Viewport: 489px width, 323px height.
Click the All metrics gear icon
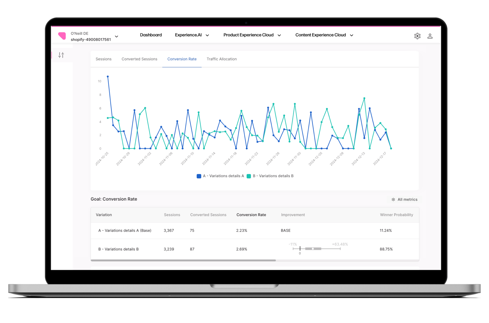click(393, 200)
